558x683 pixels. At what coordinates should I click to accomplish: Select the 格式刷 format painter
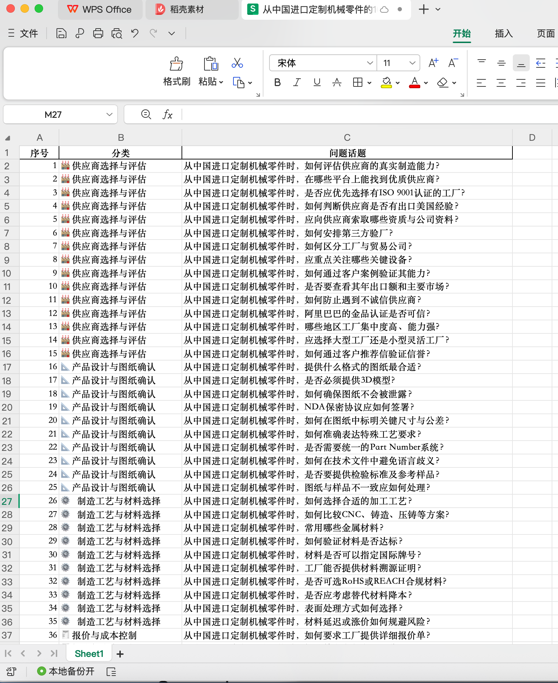[x=177, y=71]
